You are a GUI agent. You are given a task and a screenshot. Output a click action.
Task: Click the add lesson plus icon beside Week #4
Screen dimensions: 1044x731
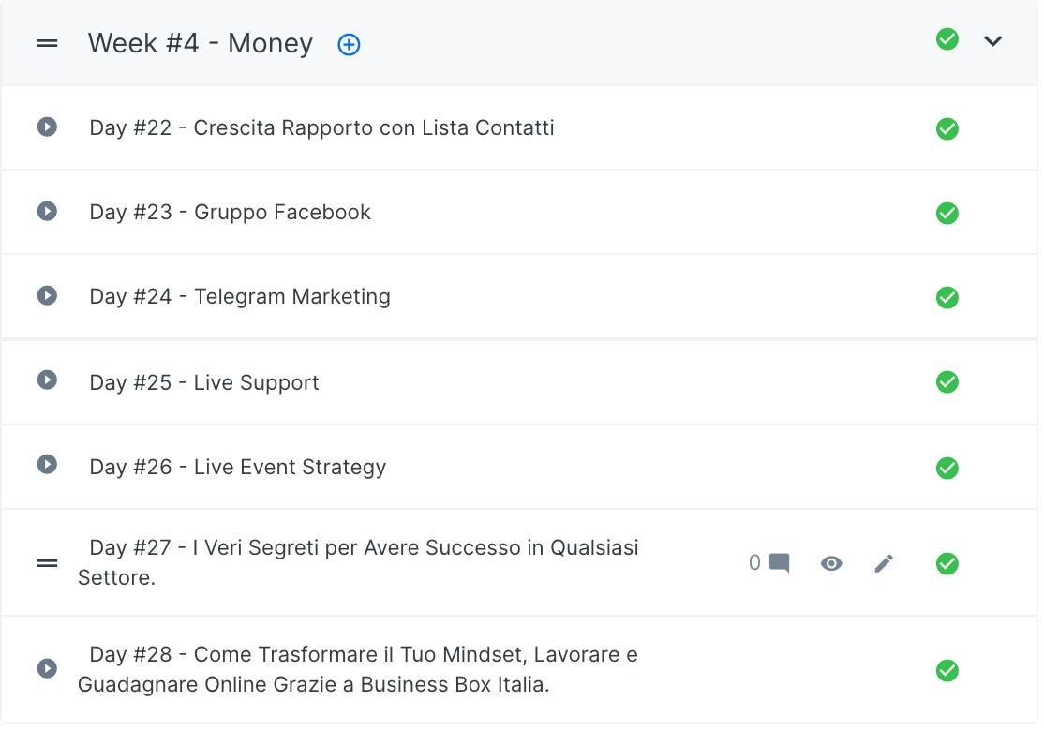click(x=349, y=45)
